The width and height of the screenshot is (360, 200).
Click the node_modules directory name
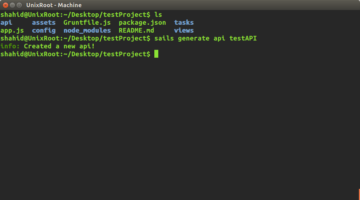click(87, 30)
